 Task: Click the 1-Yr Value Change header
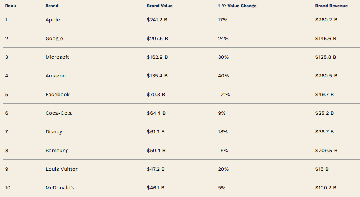click(x=237, y=6)
